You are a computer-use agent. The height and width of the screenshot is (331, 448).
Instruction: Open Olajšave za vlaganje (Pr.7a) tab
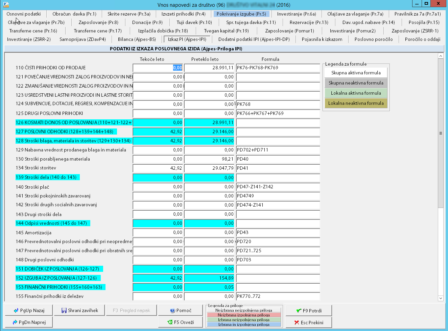pos(355,14)
